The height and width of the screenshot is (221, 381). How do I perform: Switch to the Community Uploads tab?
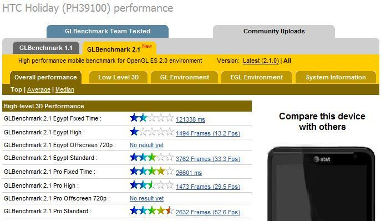[x=274, y=32]
